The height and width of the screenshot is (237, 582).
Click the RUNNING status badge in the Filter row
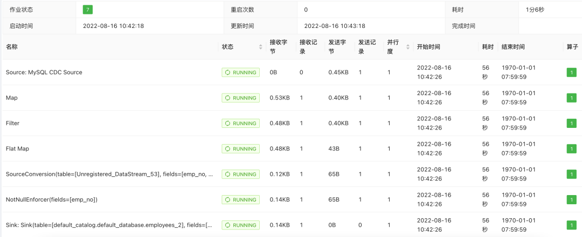click(240, 123)
